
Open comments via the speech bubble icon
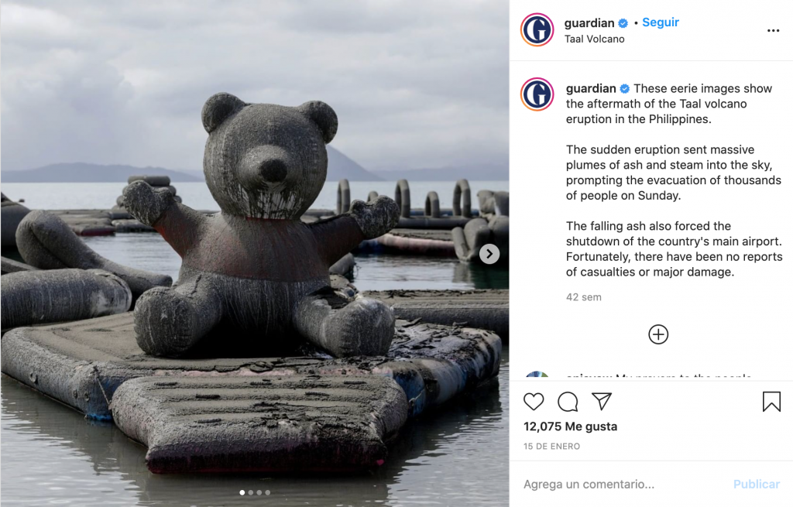pyautogui.click(x=568, y=402)
